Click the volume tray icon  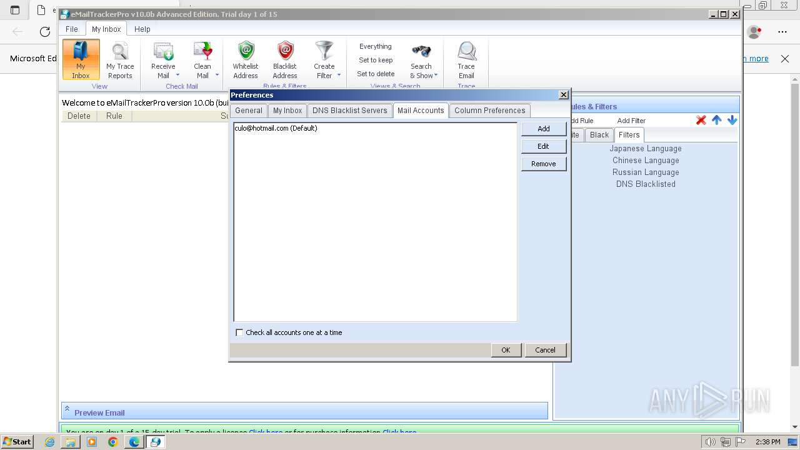pyautogui.click(x=711, y=442)
